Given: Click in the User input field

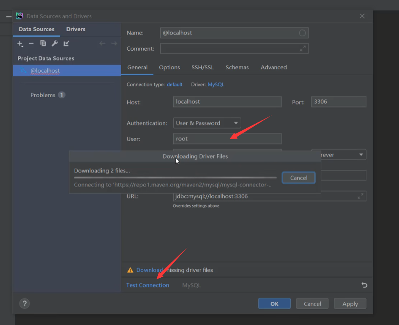Looking at the screenshot, I should [227, 139].
